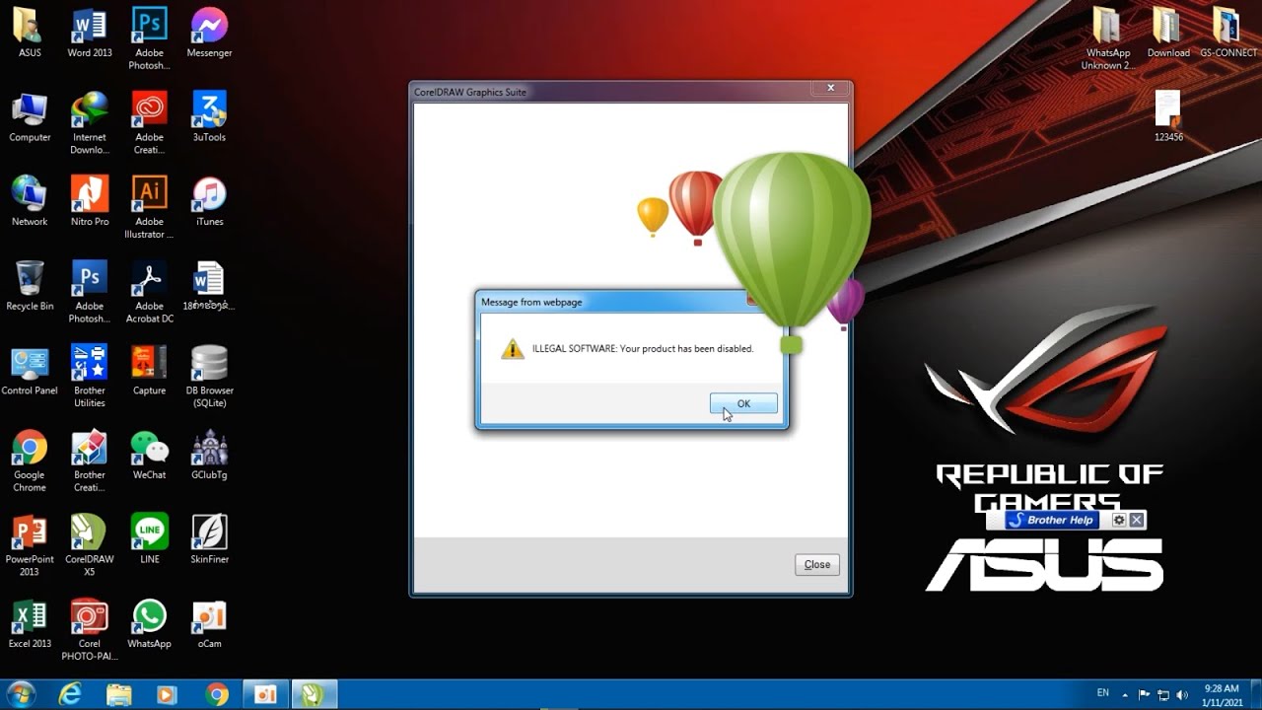Image resolution: width=1262 pixels, height=710 pixels.
Task: Select the CorelDRAW X5 desktop shortcut
Action: [90, 545]
